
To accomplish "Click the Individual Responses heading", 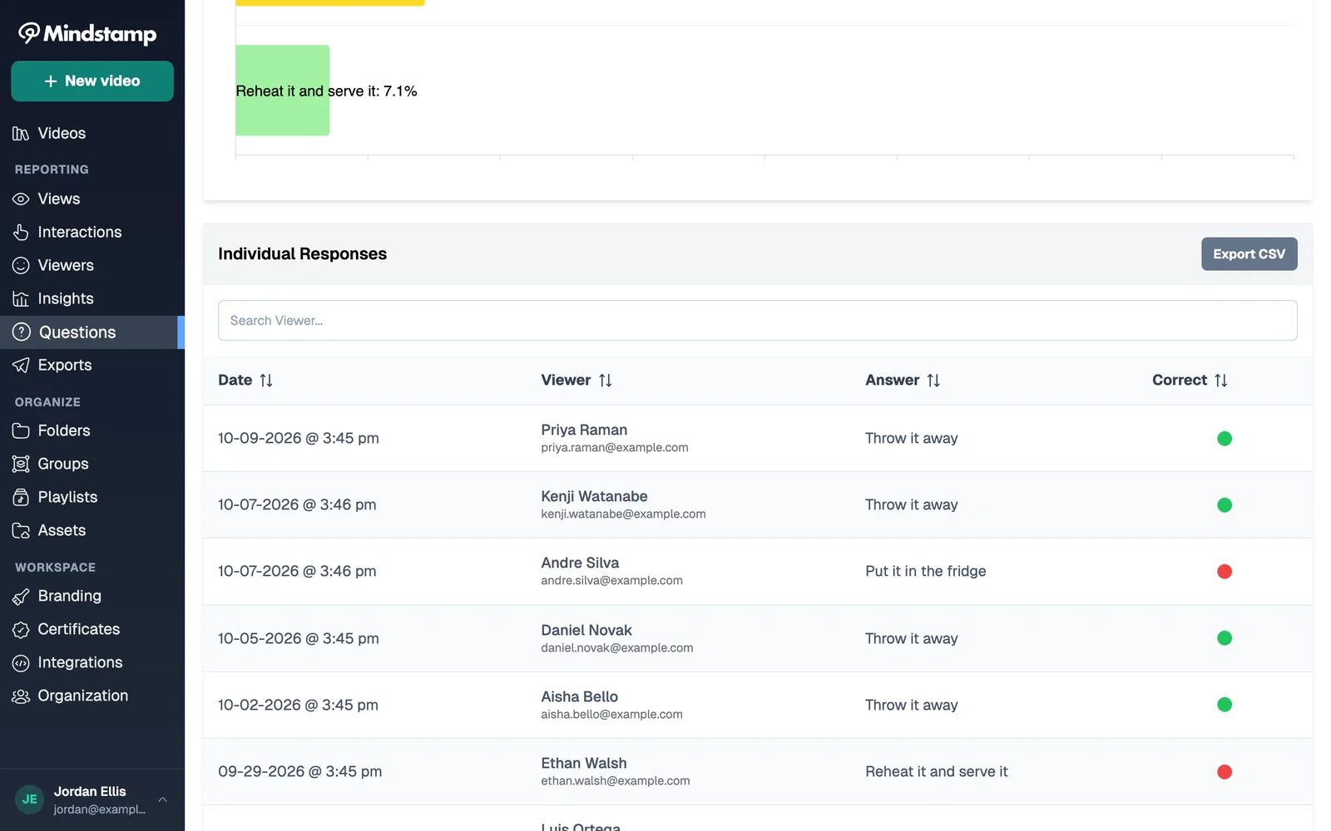I will pos(302,254).
